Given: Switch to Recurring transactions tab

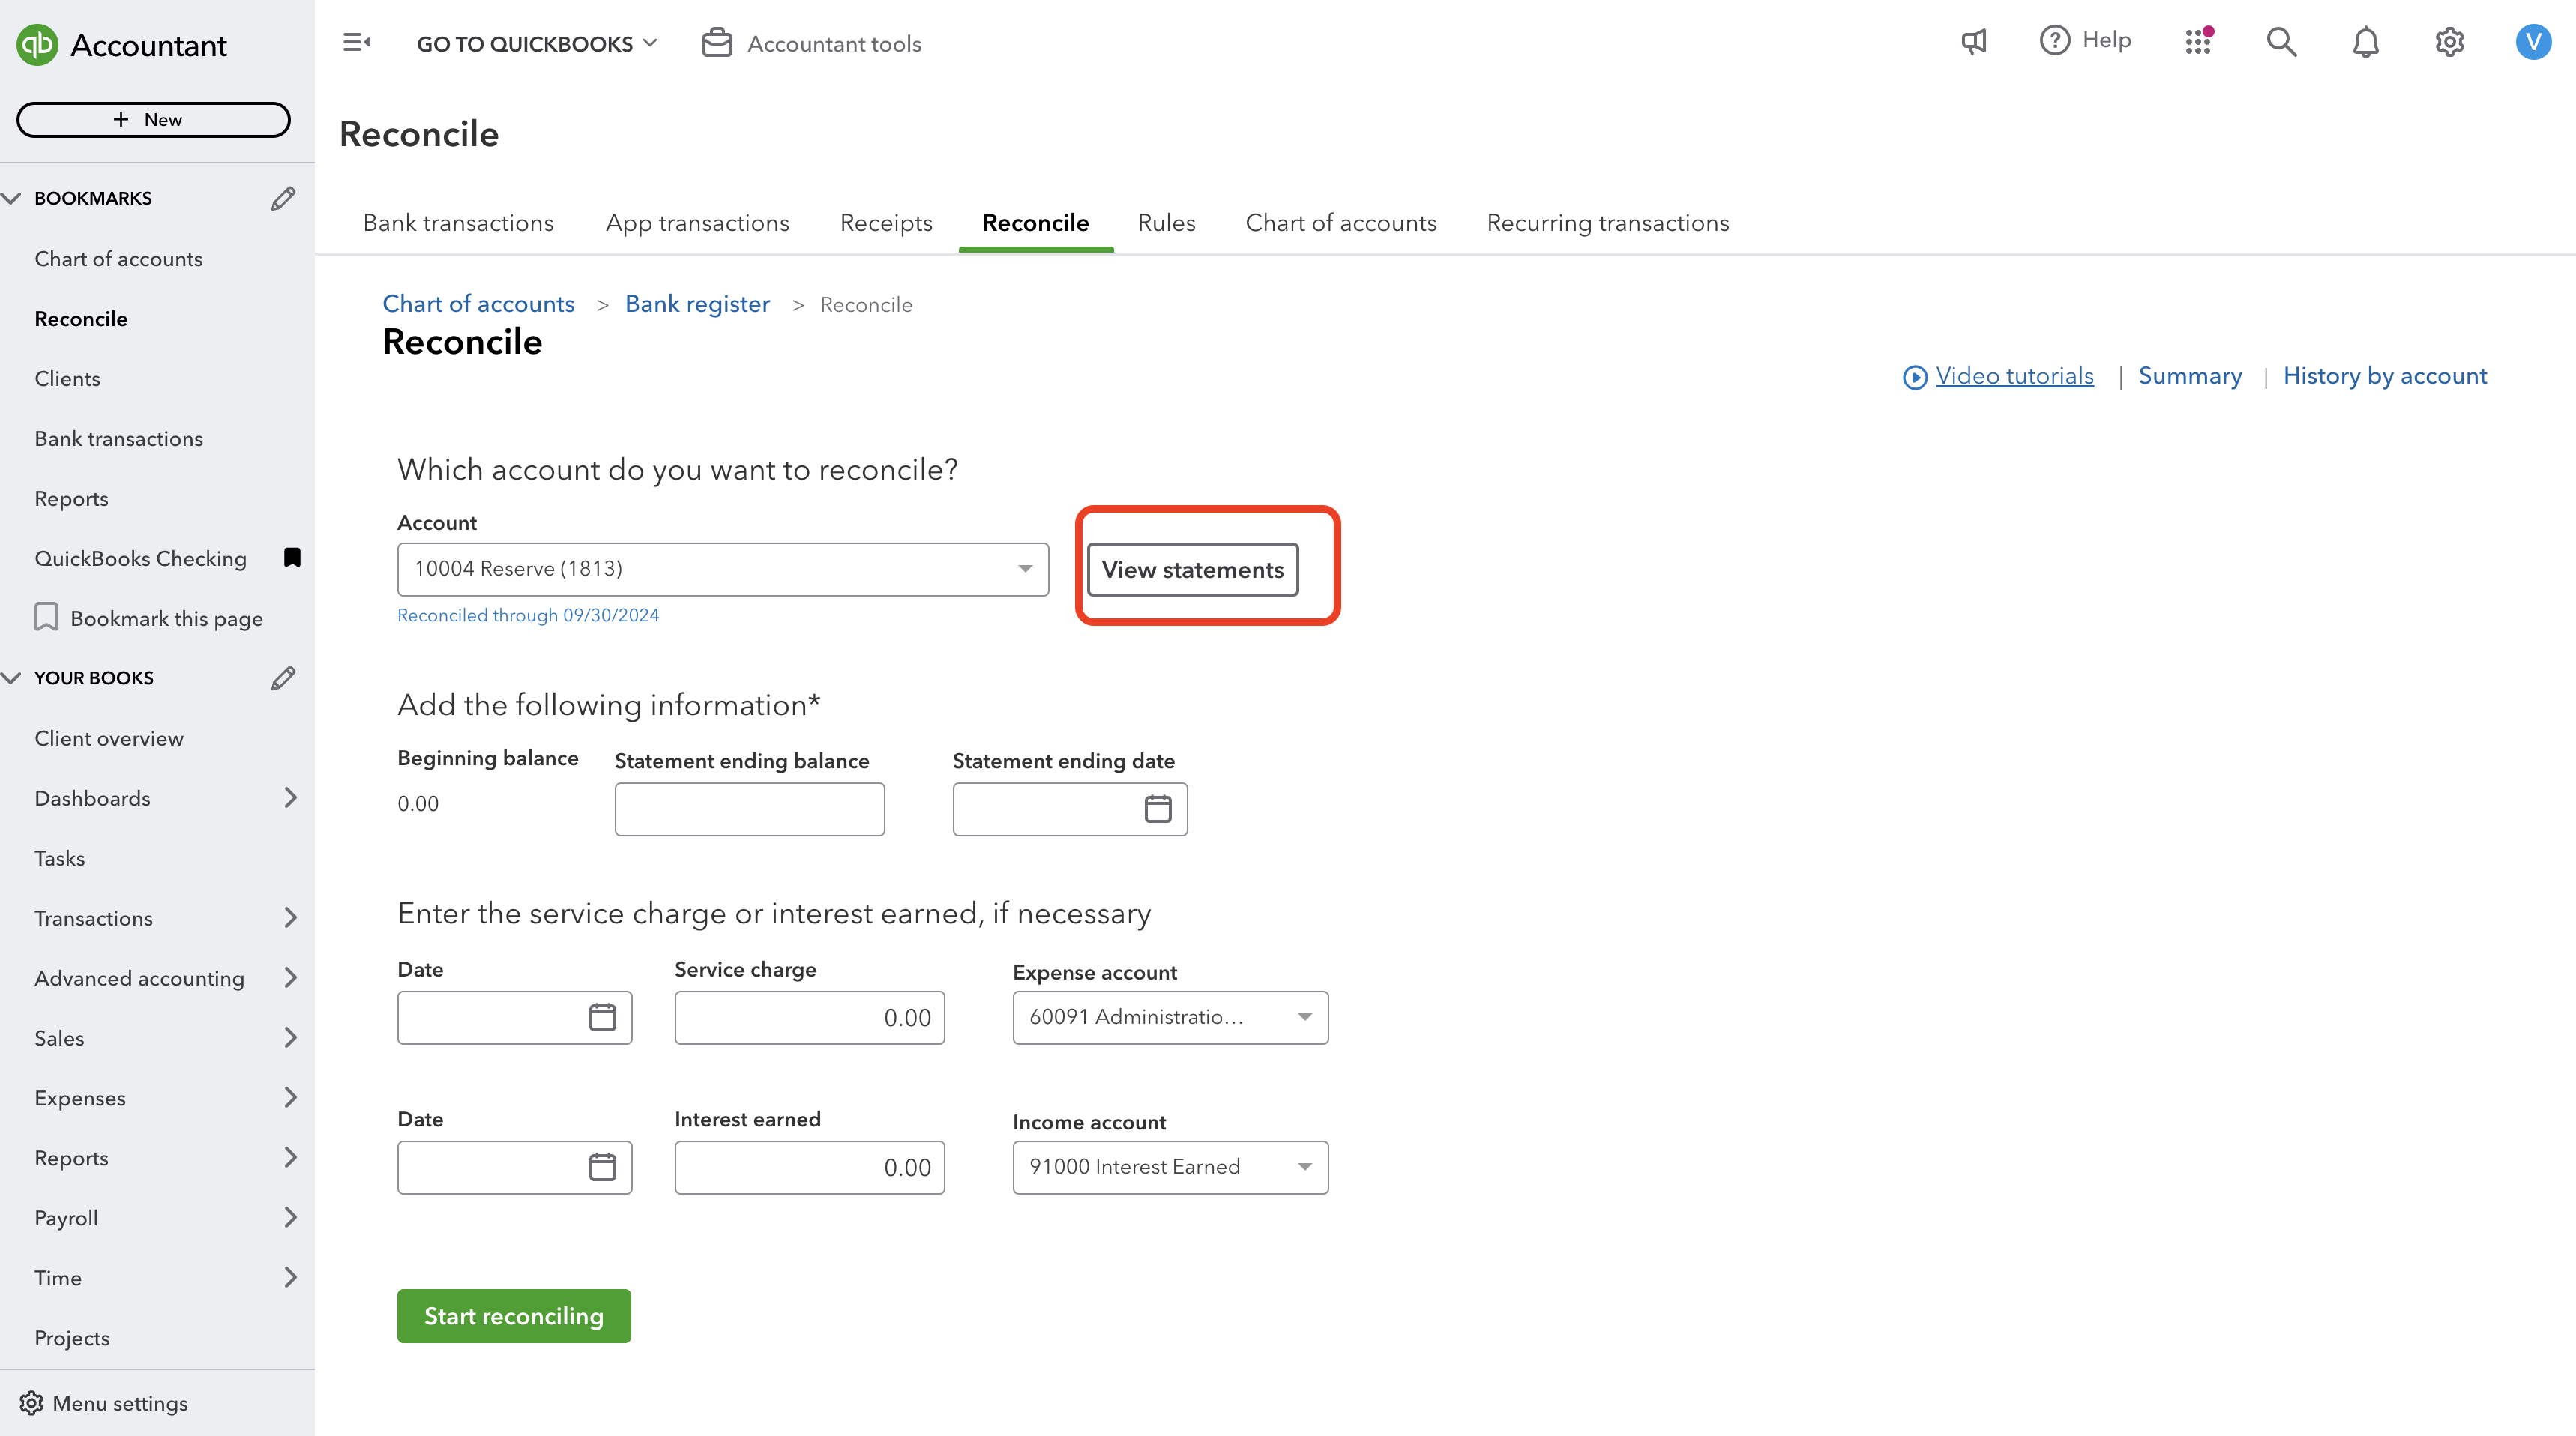Looking at the screenshot, I should pyautogui.click(x=1608, y=223).
